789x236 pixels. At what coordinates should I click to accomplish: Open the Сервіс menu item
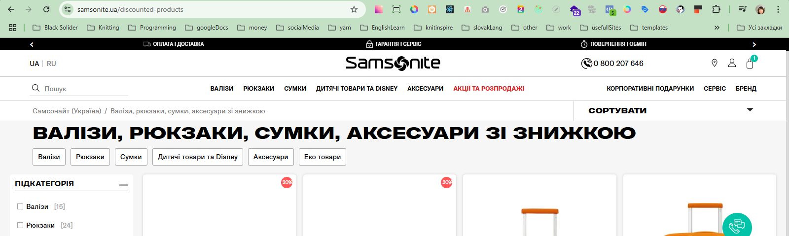click(715, 89)
